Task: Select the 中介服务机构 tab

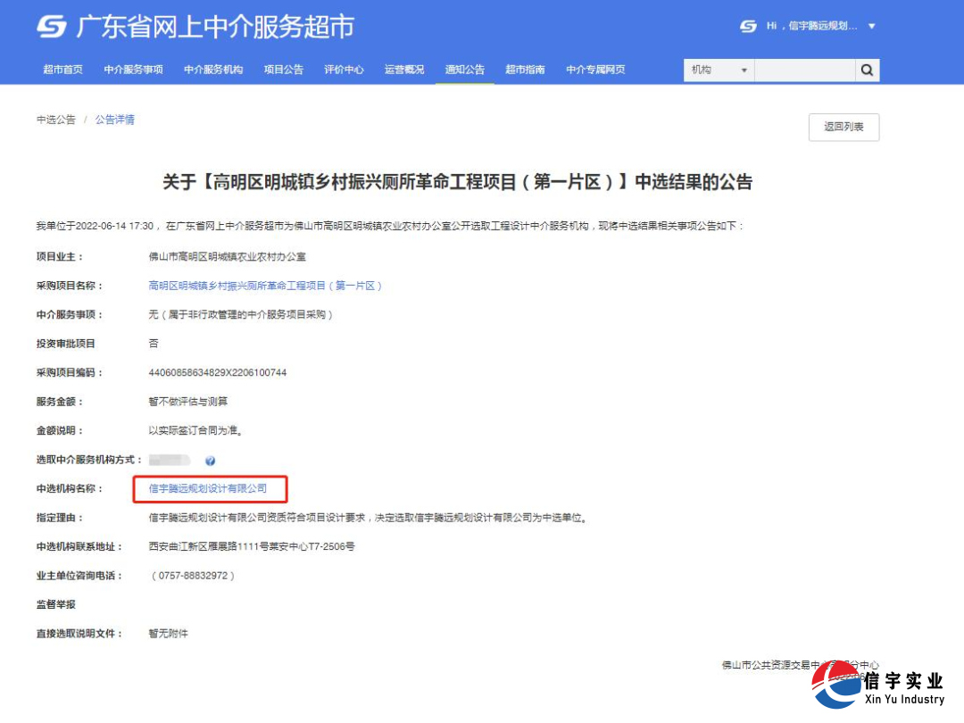Action: click(x=213, y=69)
